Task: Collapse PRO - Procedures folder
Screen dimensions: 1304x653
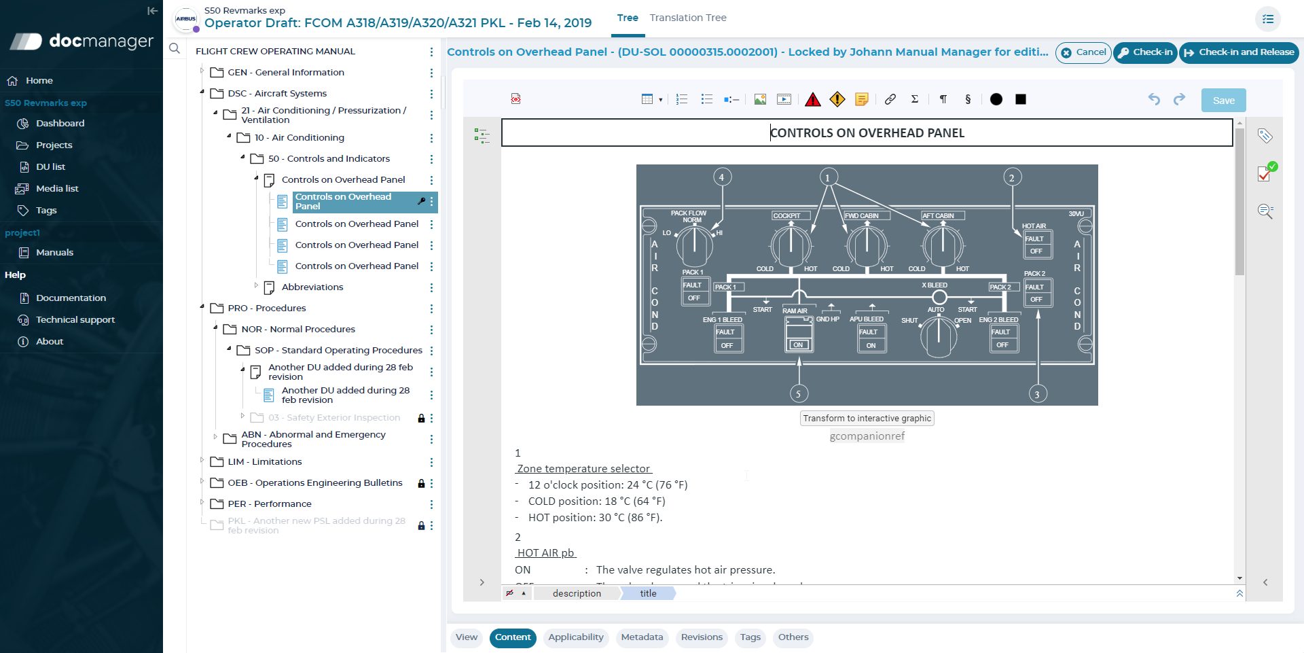Action: (x=202, y=306)
